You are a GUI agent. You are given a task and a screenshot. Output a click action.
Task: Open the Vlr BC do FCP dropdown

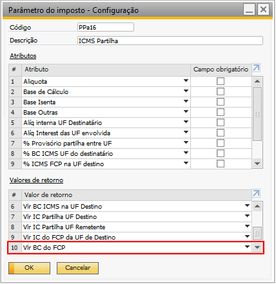click(248, 247)
